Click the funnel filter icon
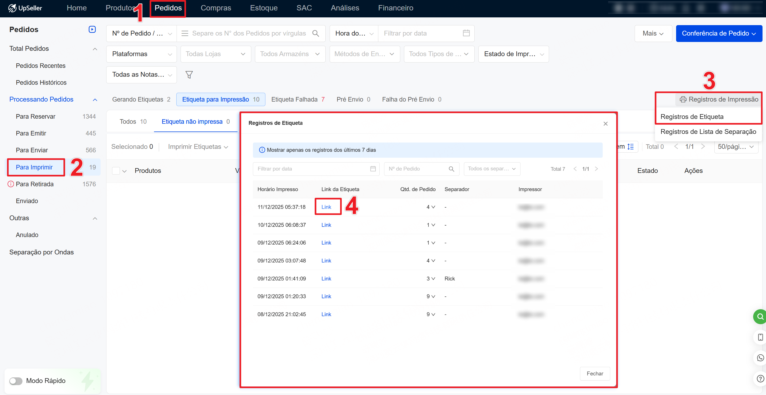The height and width of the screenshot is (395, 766). [189, 75]
